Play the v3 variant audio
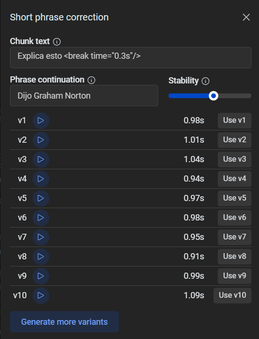259x339 pixels. point(41,159)
